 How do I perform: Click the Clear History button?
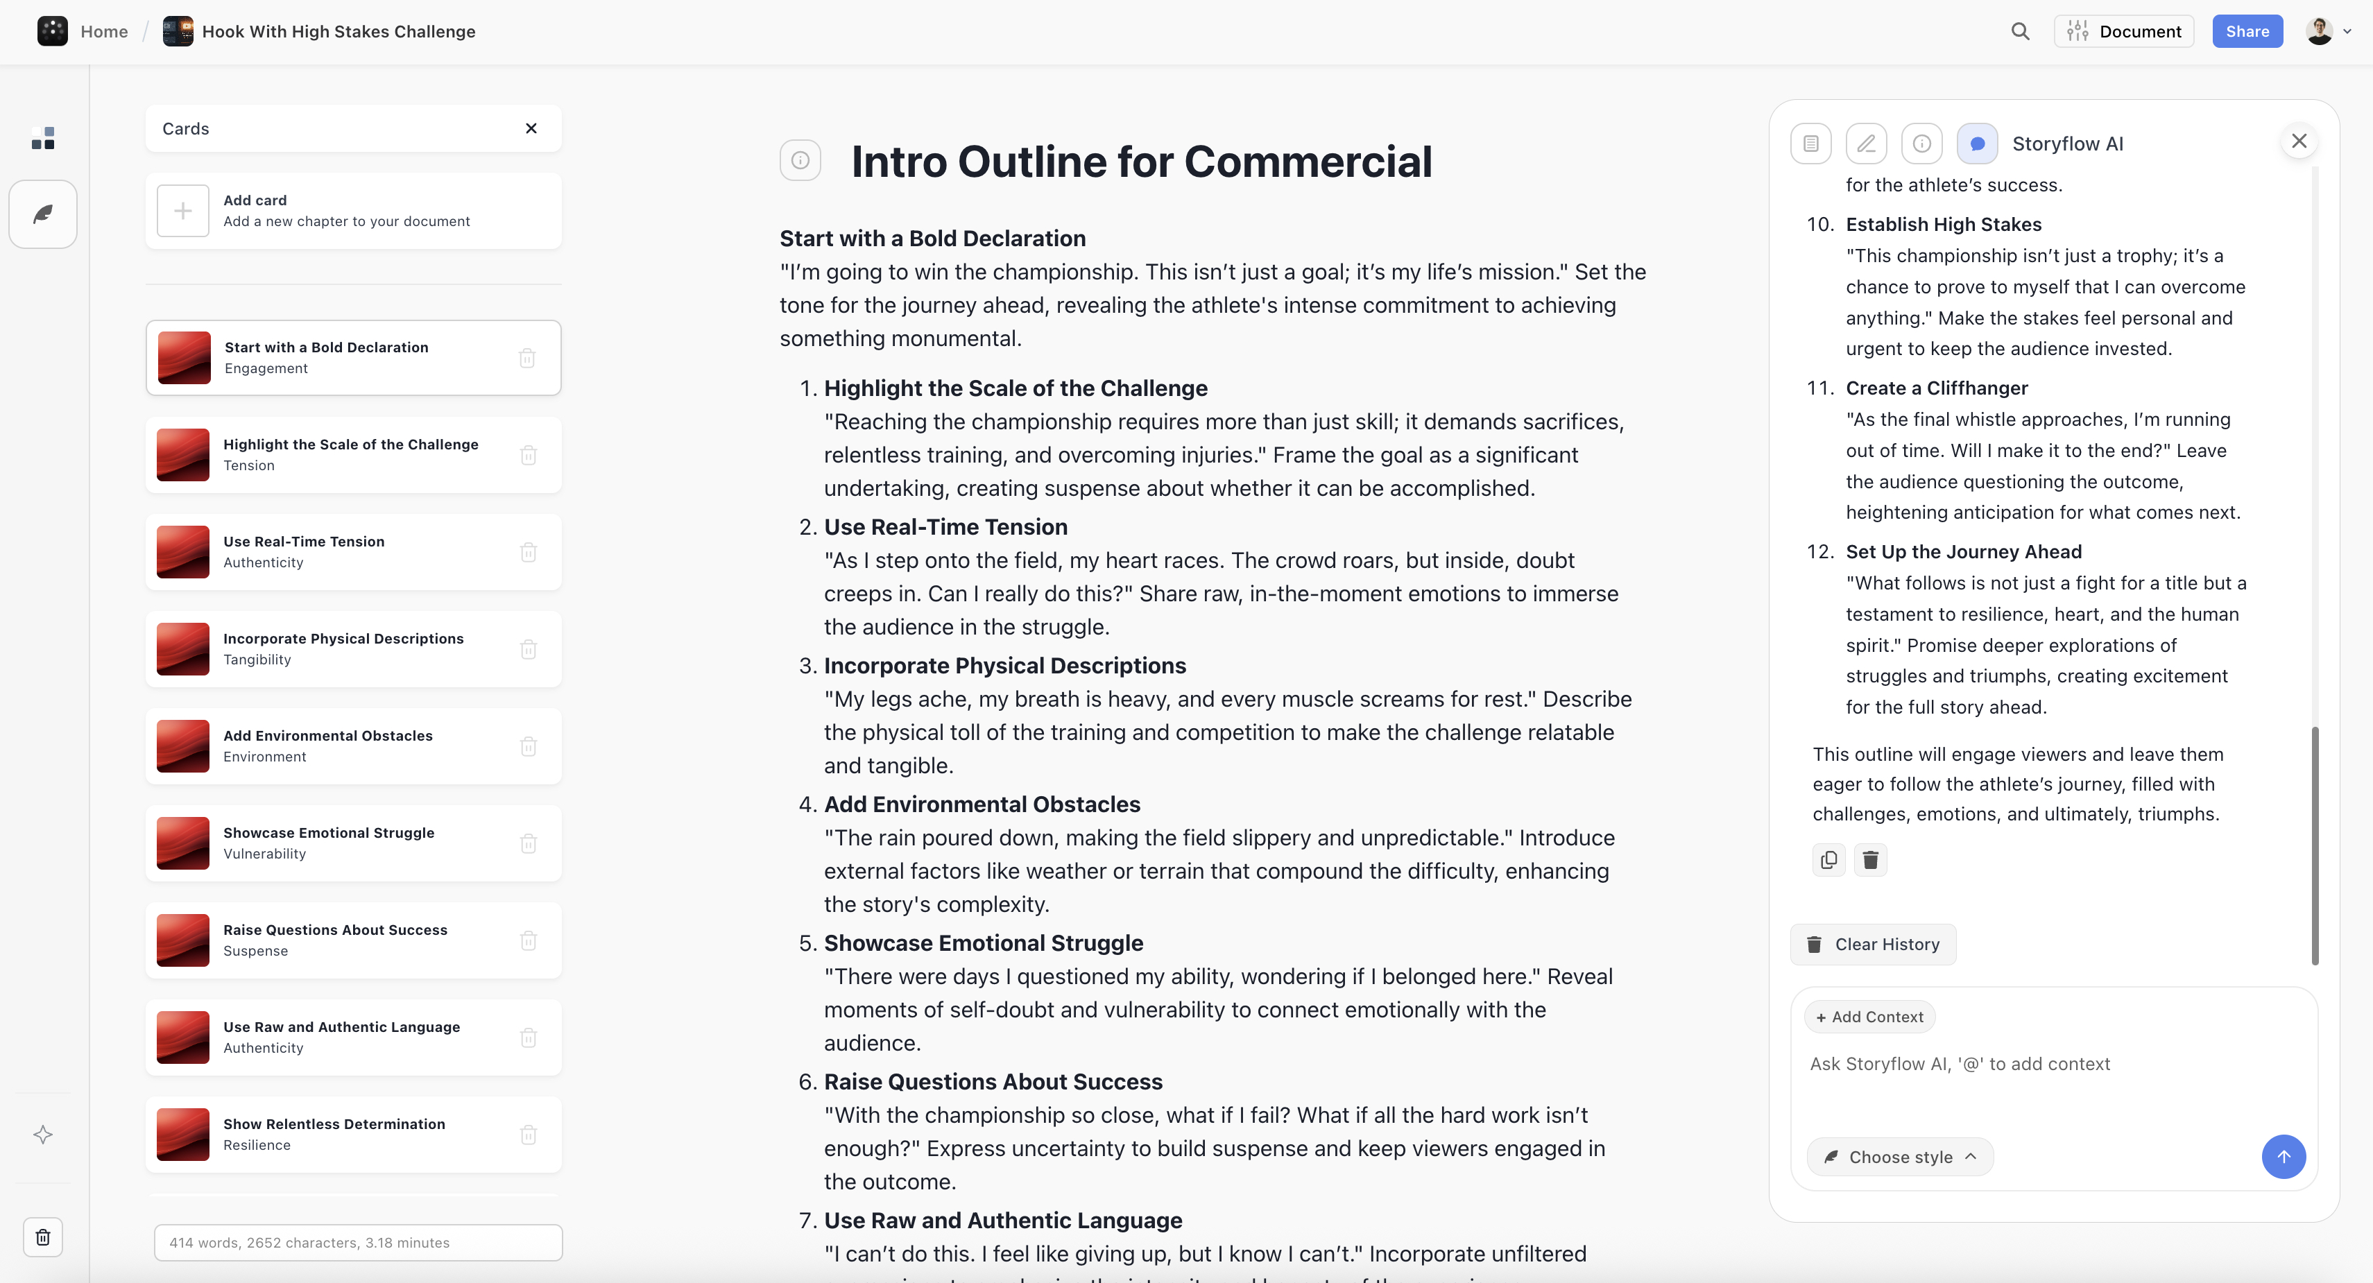[x=1873, y=944]
